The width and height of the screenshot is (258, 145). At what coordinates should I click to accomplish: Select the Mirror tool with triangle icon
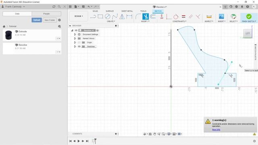tap(122, 17)
